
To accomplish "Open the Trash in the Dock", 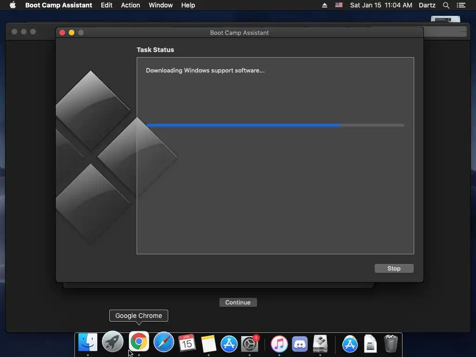I will (390, 344).
